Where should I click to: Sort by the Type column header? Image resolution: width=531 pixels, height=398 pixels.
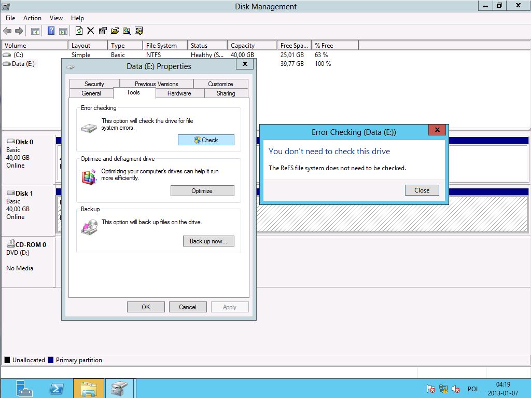125,46
